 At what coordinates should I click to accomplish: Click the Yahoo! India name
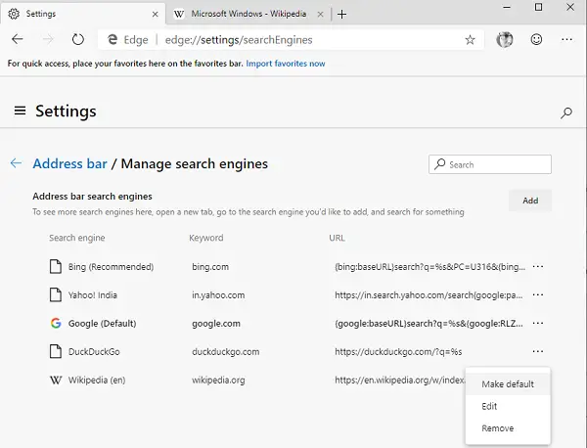93,295
